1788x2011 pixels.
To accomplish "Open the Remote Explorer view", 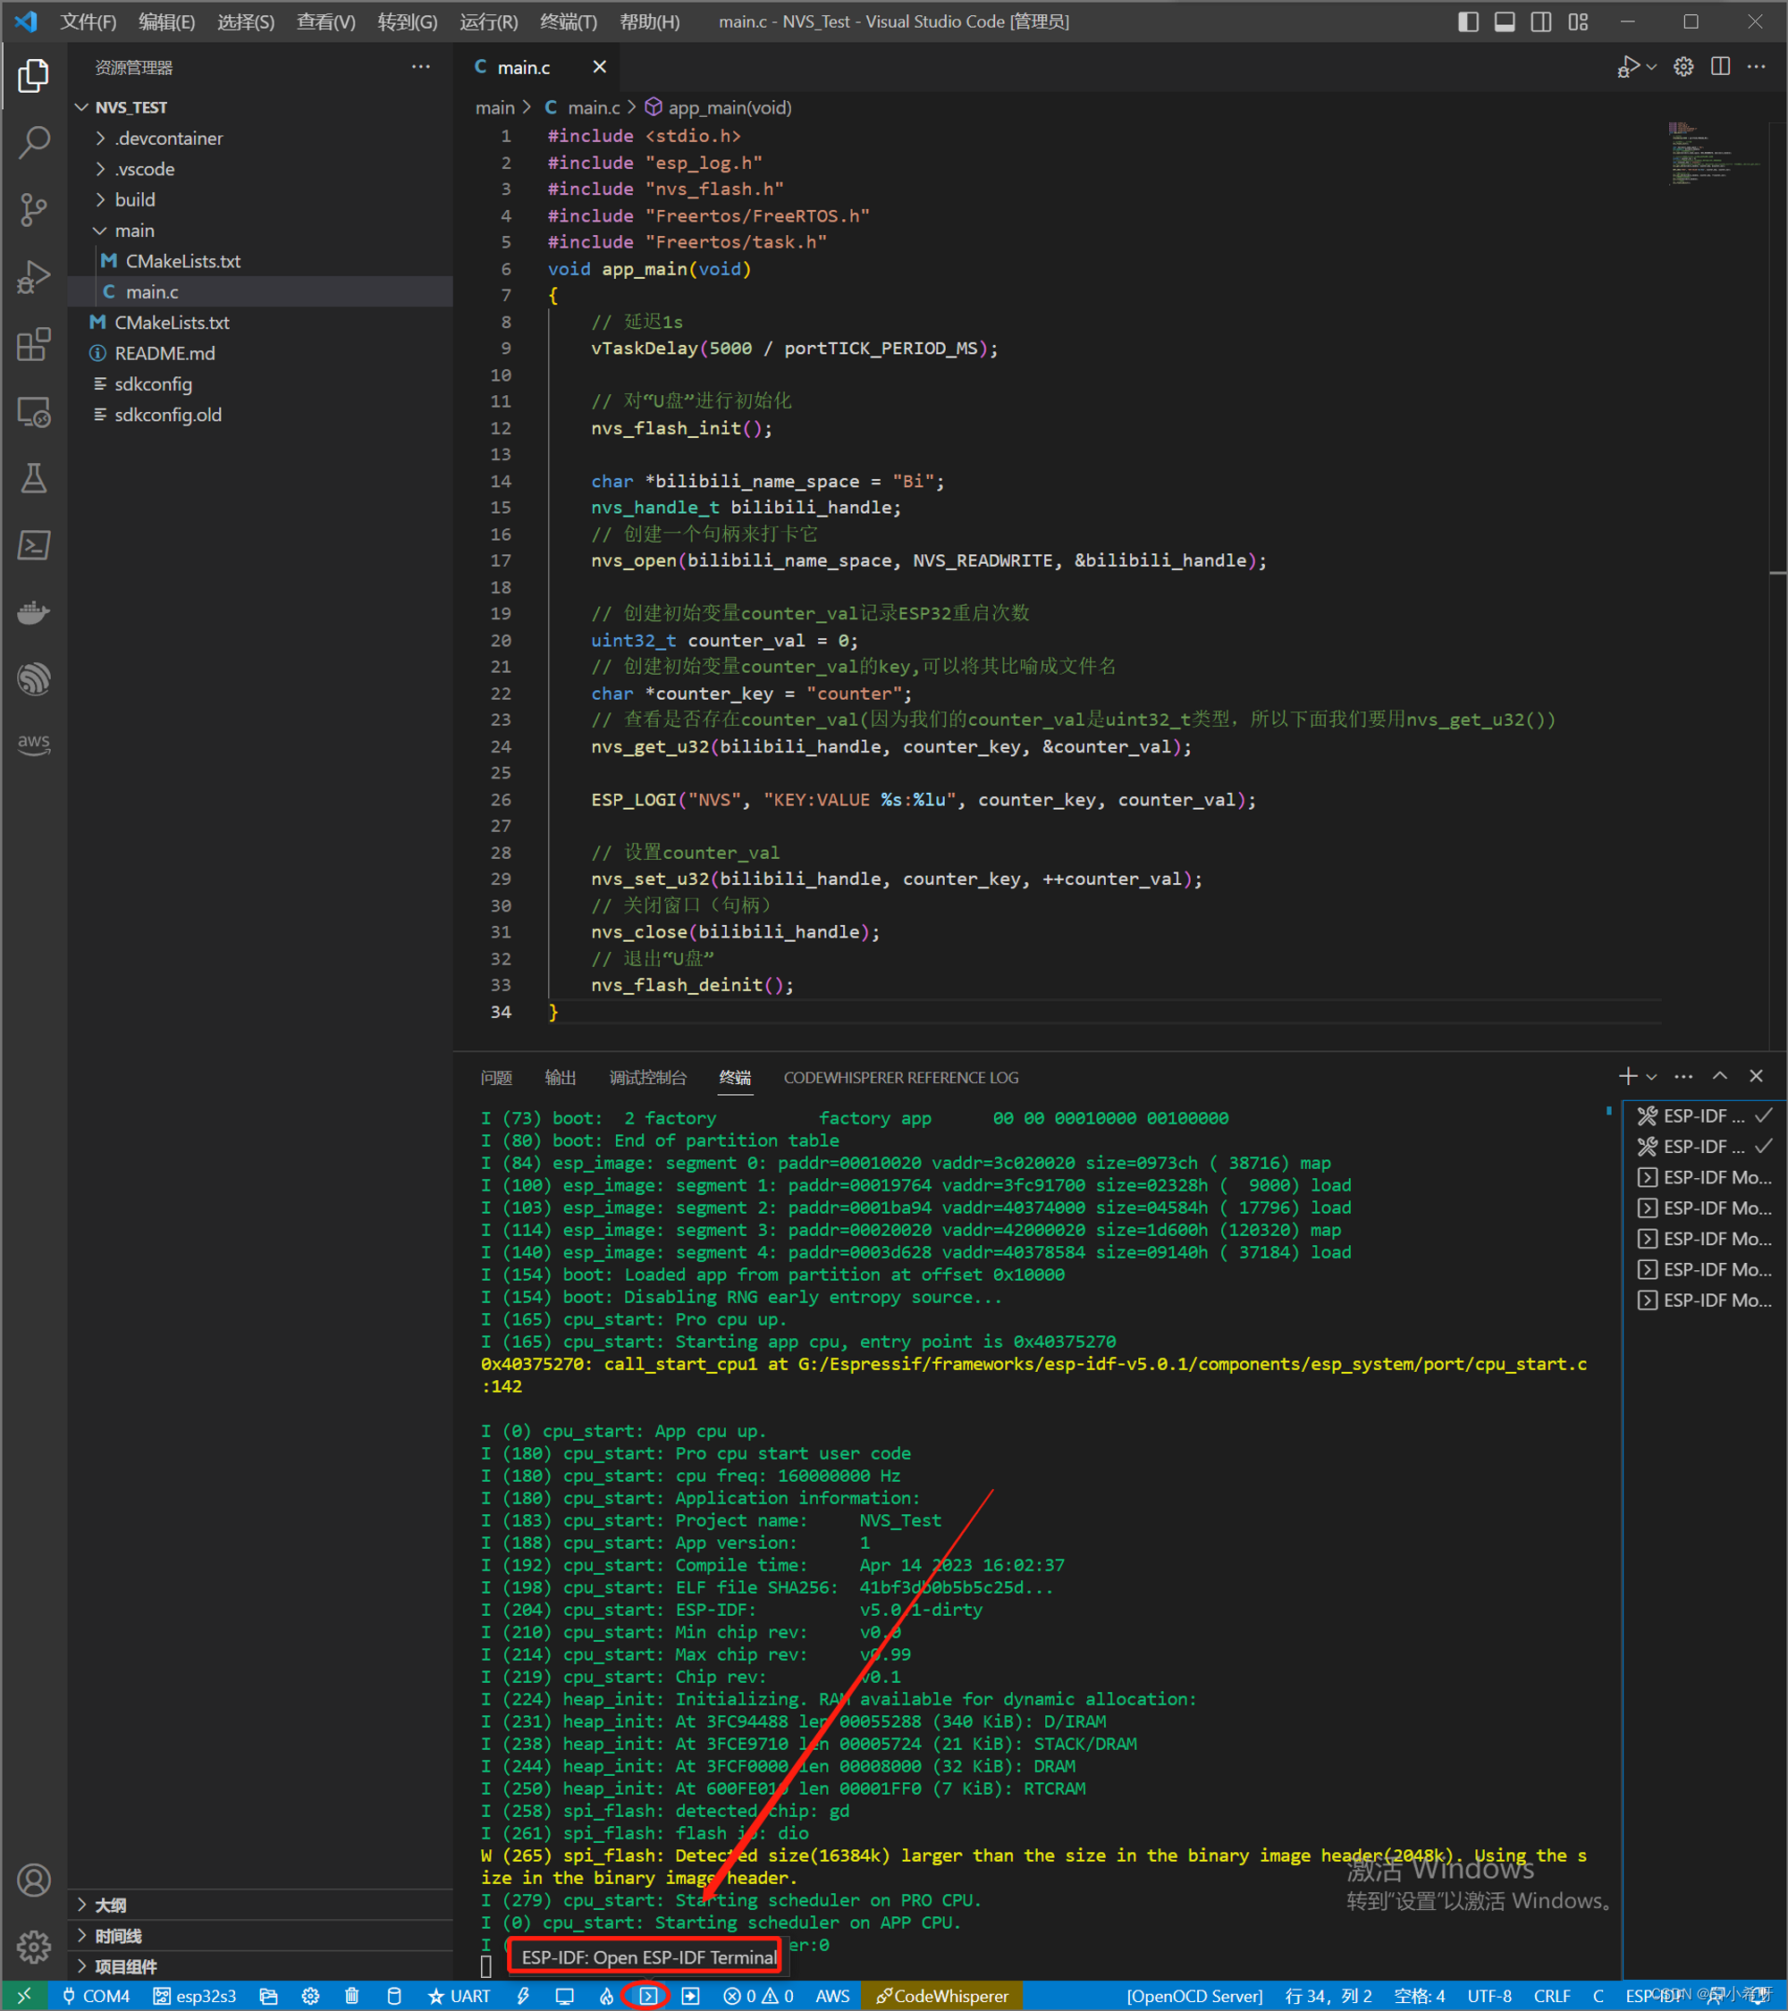I will click(33, 411).
